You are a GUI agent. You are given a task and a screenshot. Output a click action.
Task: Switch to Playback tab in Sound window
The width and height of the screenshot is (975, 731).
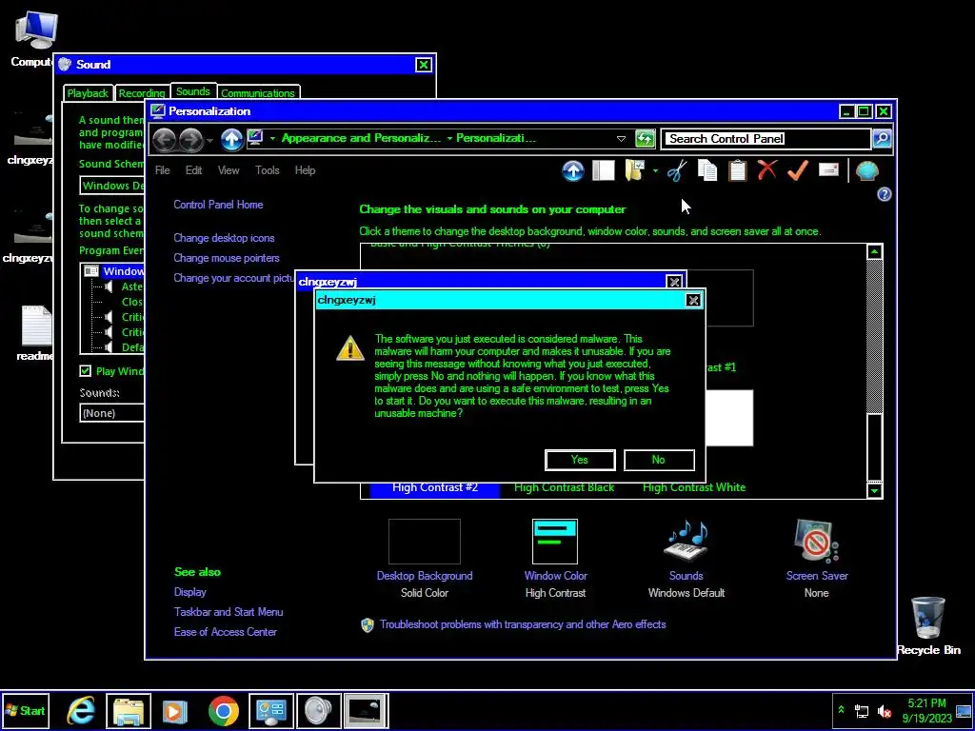tap(88, 93)
